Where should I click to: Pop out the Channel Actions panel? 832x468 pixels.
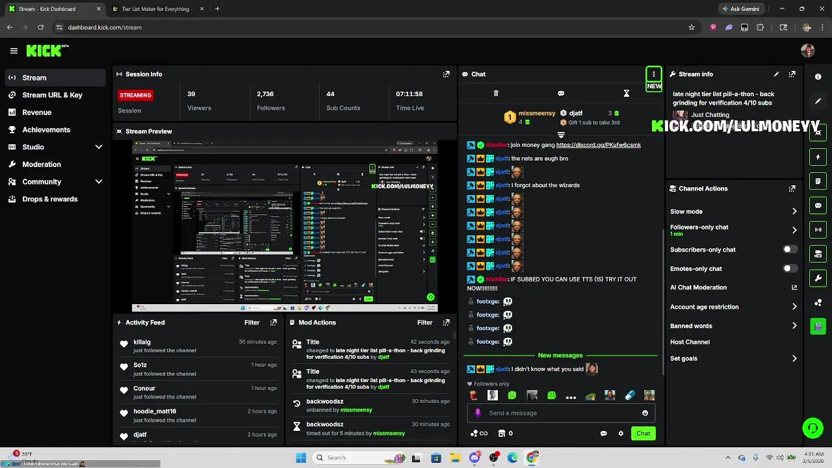tap(792, 188)
